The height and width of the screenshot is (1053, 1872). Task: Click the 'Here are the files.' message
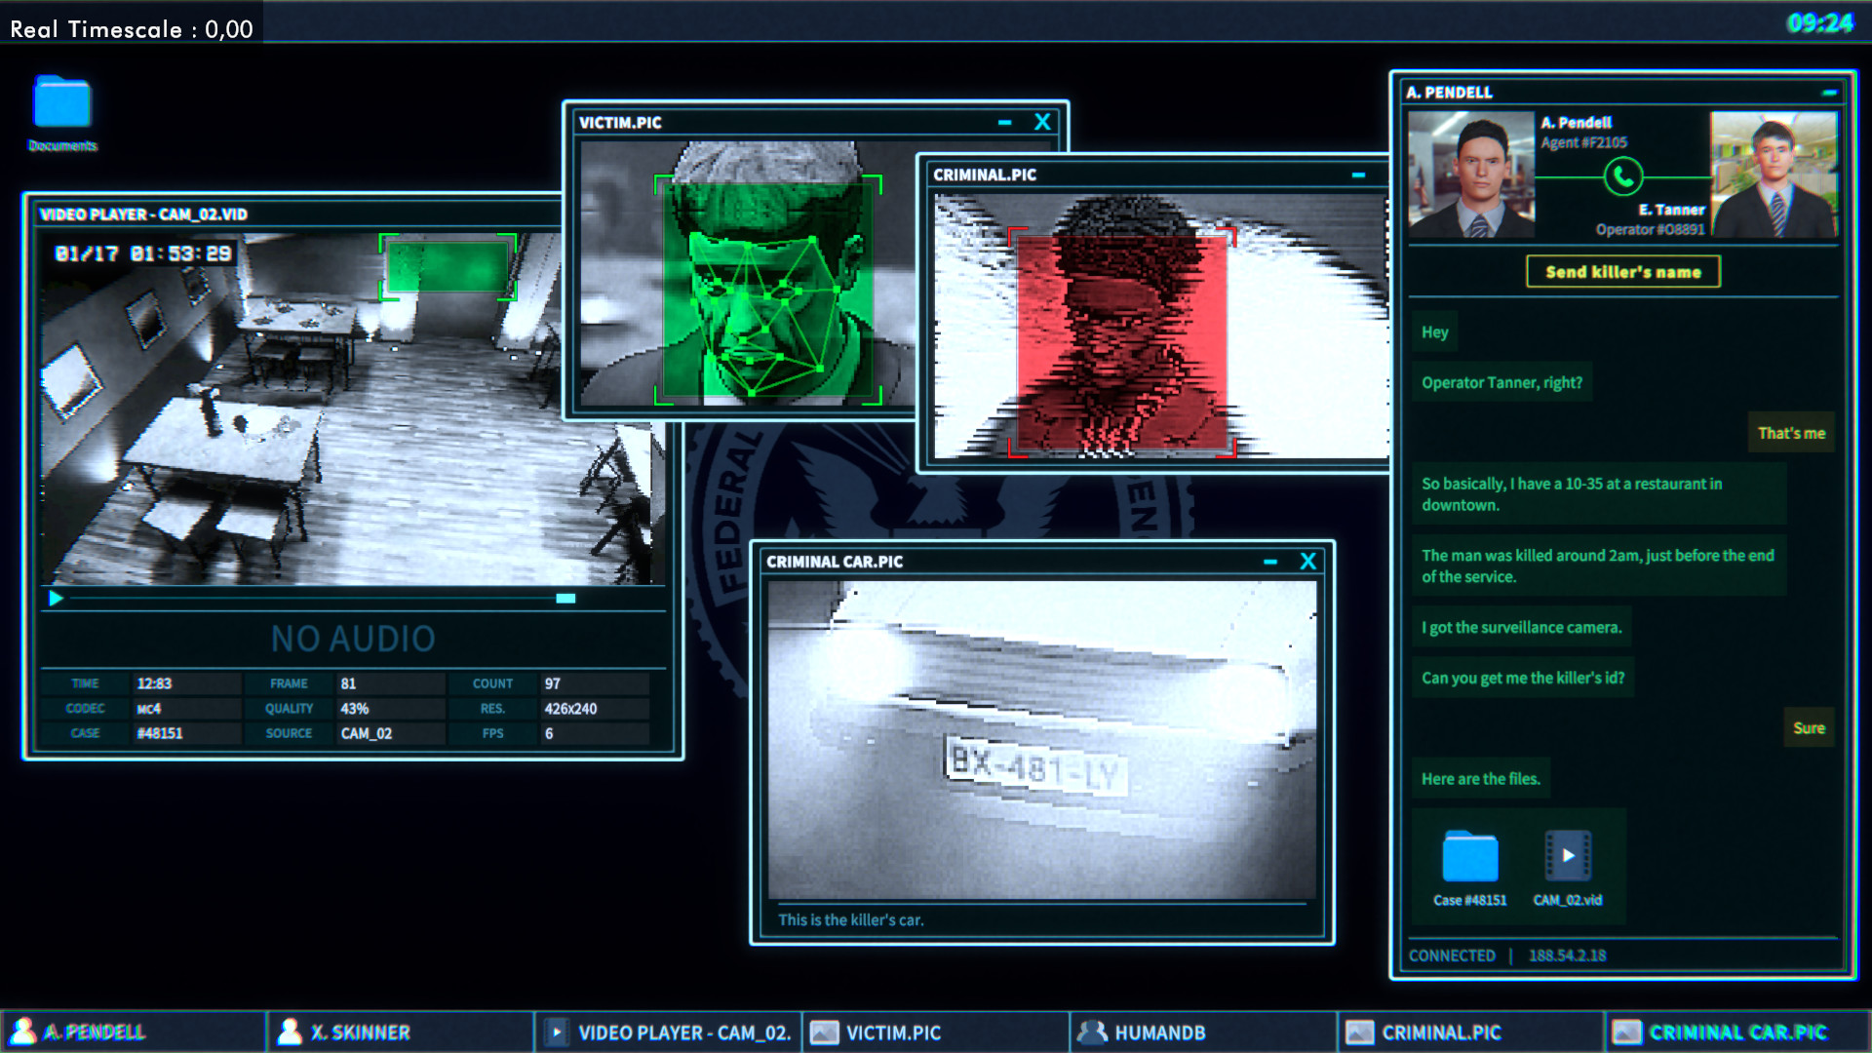(1480, 779)
